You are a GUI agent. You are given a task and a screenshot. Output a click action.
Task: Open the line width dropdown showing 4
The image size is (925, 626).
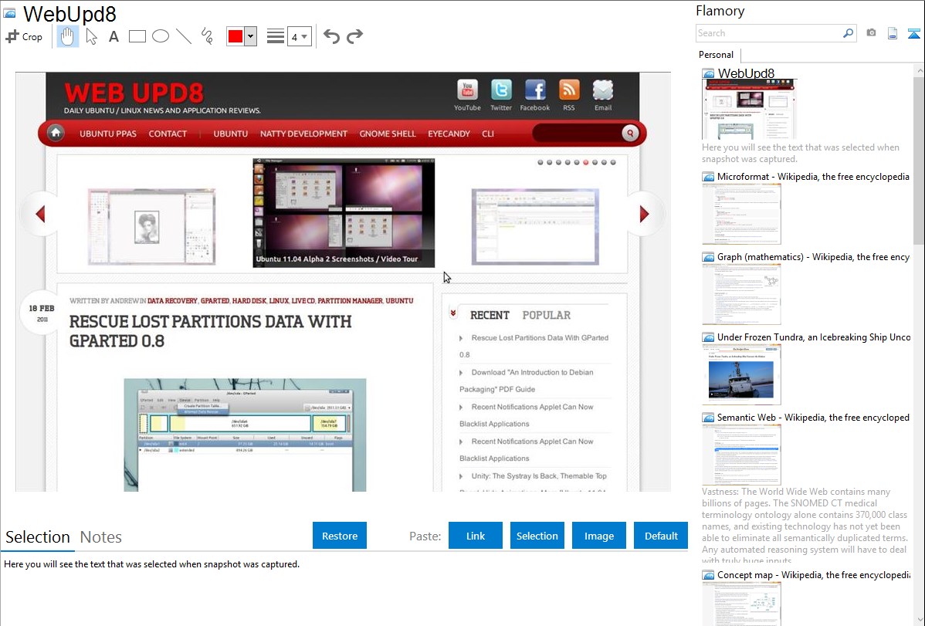pos(300,36)
